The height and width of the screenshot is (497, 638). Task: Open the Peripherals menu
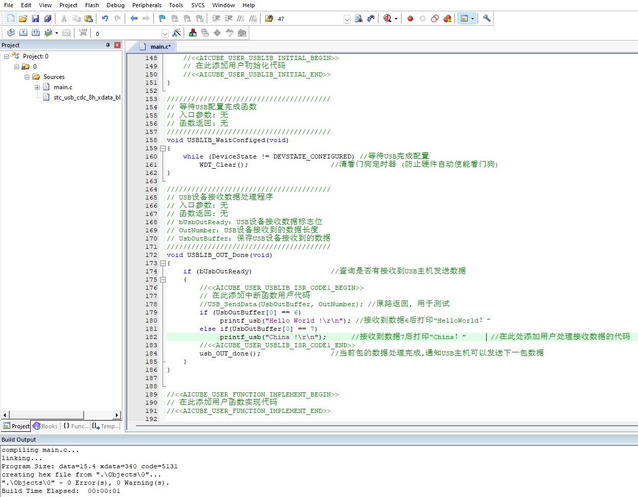[147, 5]
